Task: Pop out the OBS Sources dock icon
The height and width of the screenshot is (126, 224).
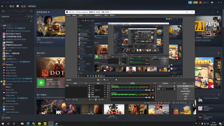Action: point(109,83)
